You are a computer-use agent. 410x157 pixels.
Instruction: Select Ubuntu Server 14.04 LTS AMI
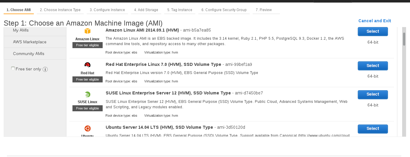pyautogui.click(x=373, y=129)
